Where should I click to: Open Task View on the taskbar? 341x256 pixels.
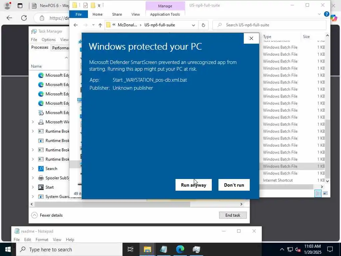coord(131,249)
